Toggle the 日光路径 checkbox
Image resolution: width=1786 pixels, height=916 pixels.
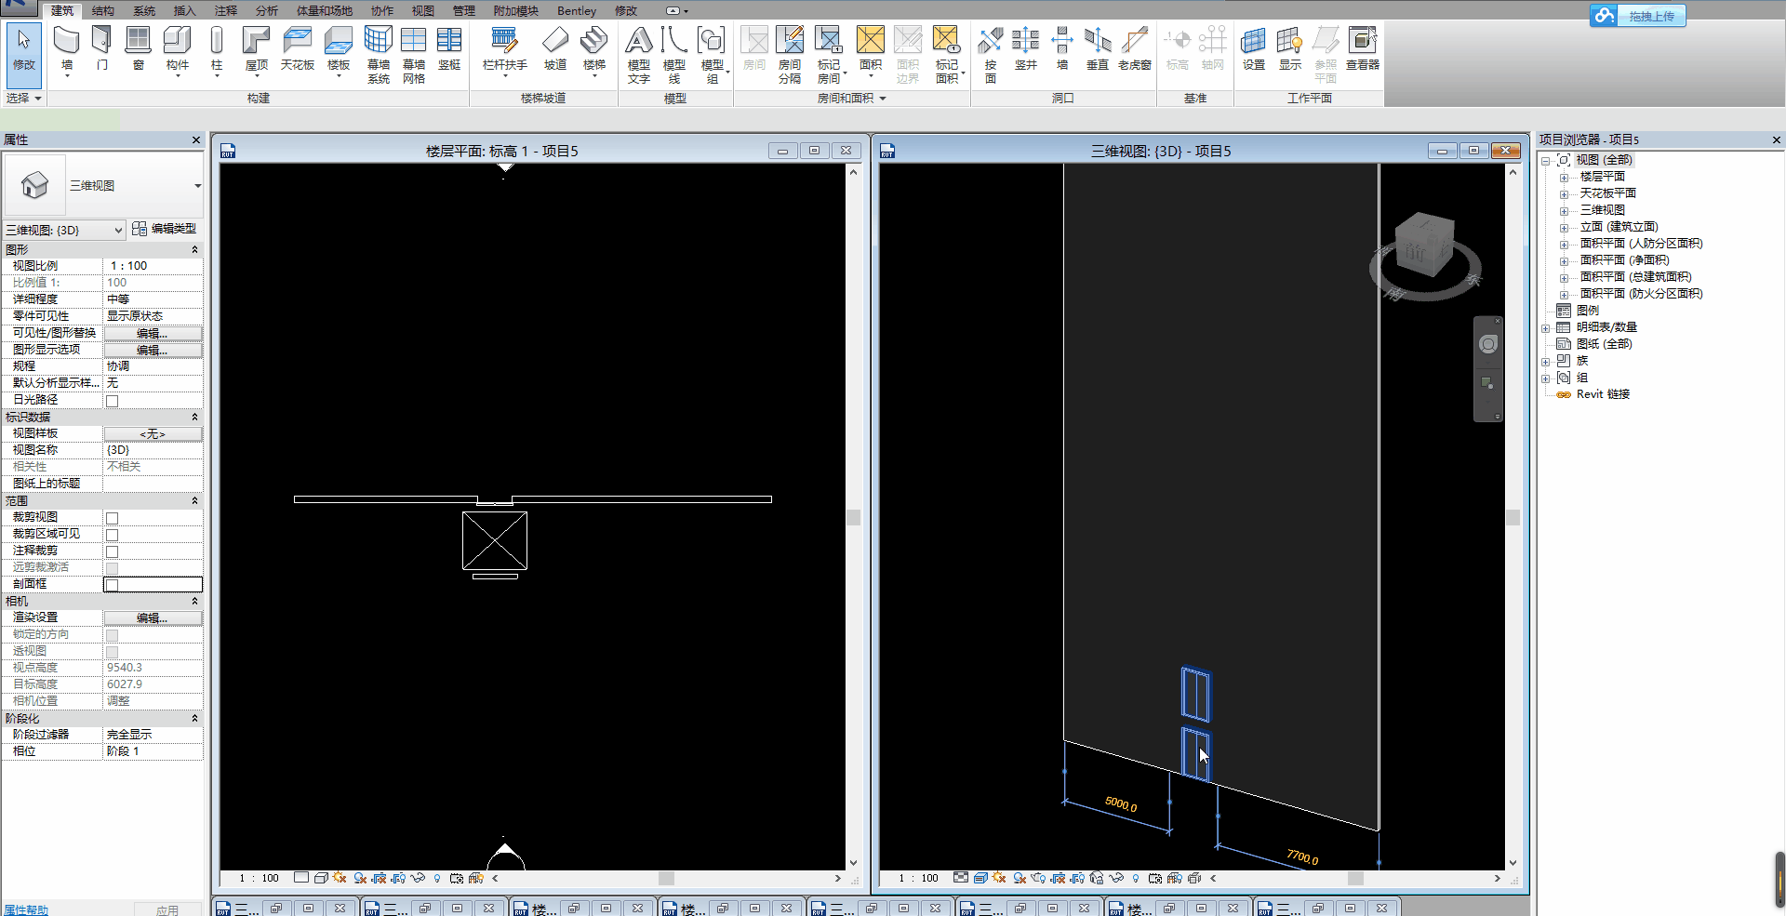coord(112,401)
